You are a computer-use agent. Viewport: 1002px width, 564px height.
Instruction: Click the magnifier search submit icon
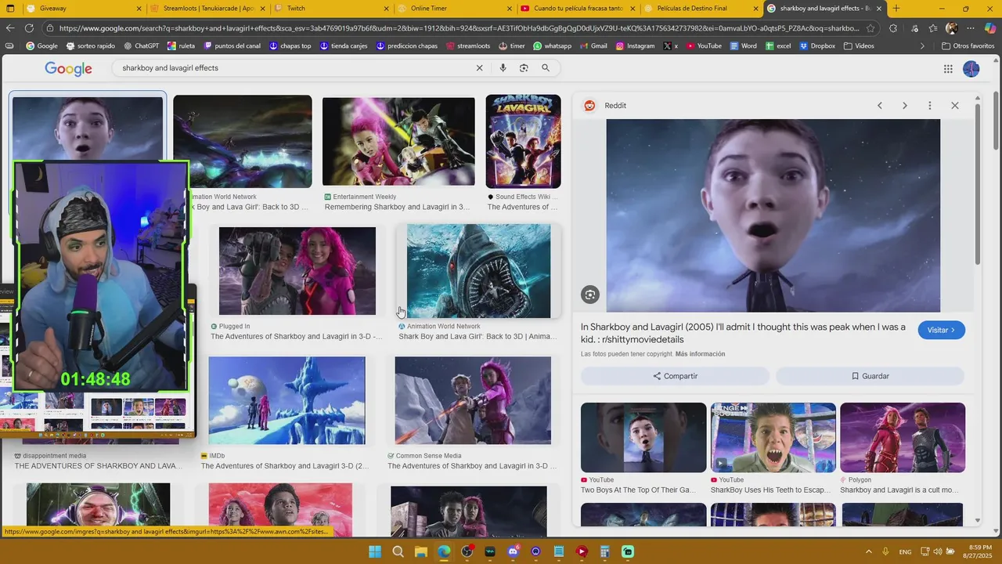pyautogui.click(x=546, y=68)
